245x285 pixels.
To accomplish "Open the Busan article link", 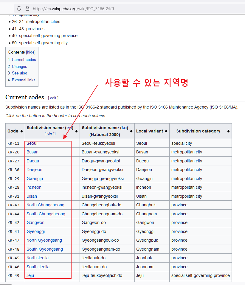I will point(32,152).
